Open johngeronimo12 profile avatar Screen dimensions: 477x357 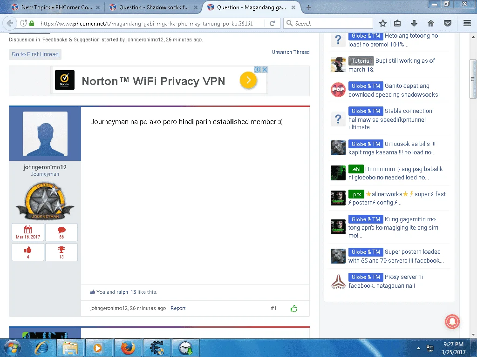coord(45,133)
